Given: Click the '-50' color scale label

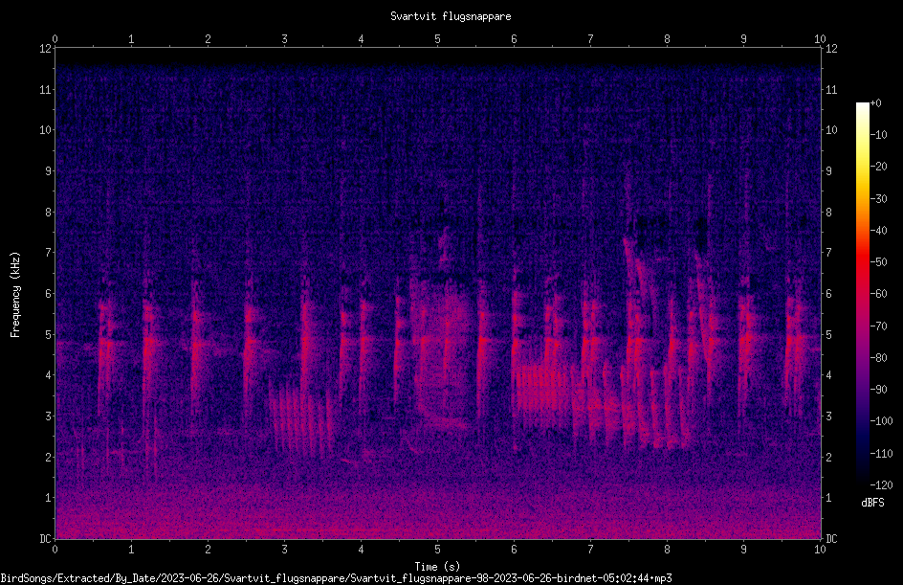Looking at the screenshot, I should [879, 262].
